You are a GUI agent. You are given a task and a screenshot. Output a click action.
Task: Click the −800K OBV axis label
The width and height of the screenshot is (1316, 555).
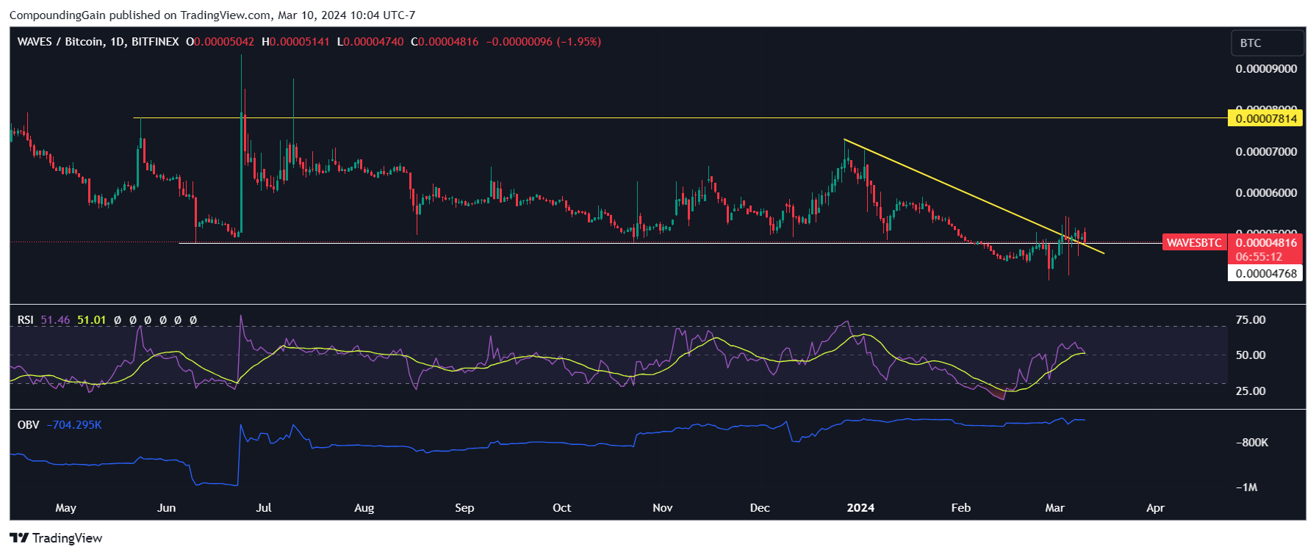click(1251, 443)
